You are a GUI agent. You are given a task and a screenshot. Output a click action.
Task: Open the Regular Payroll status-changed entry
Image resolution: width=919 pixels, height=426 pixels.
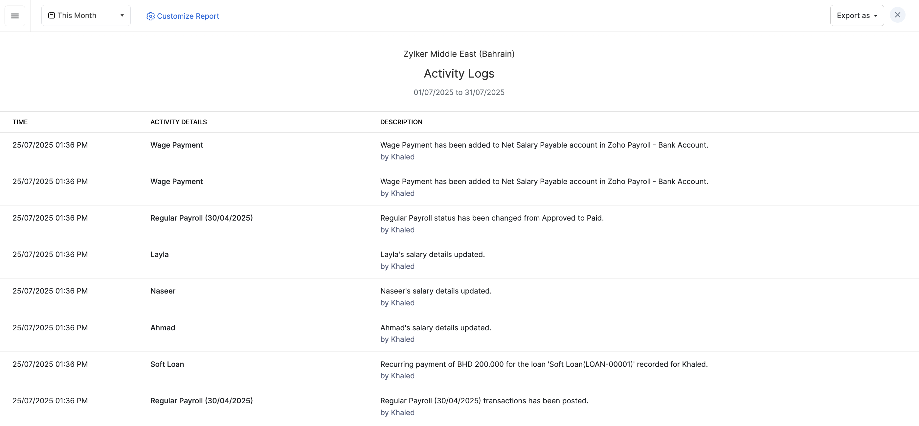(201, 218)
